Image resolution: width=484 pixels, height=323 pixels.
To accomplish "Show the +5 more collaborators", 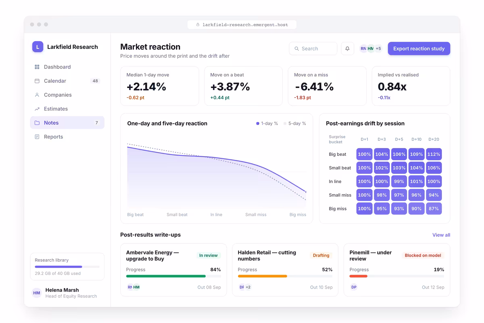I will 378,48.
